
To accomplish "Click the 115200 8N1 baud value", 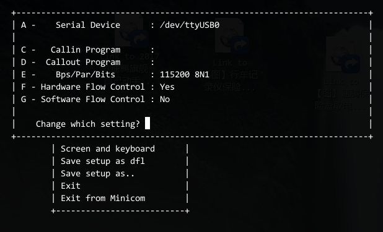I will tap(185, 75).
